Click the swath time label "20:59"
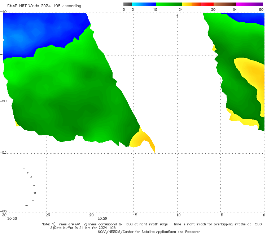The width and height of the screenshot is (267, 234). click(102, 219)
